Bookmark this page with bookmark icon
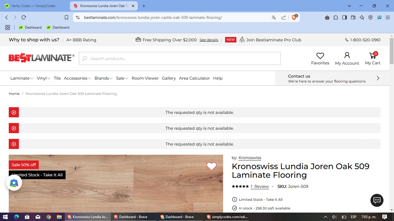 (x=66, y=17)
